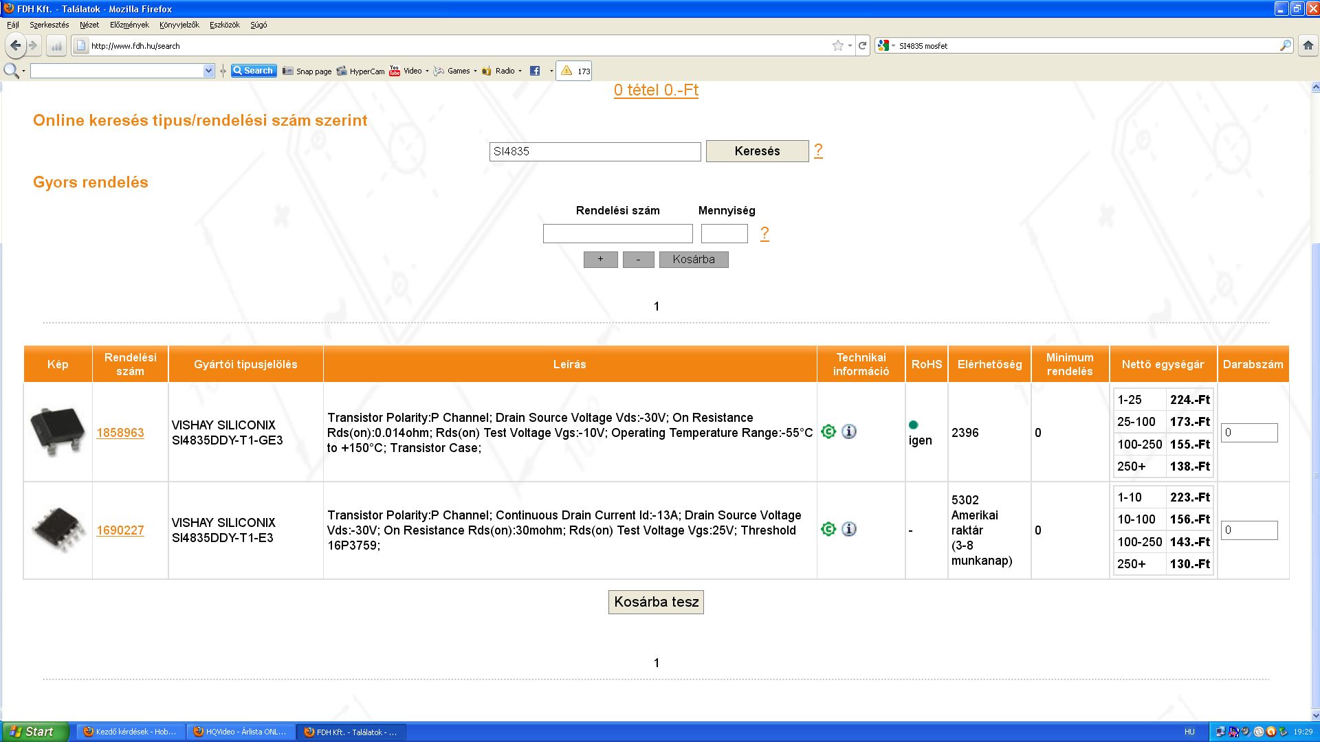Image resolution: width=1320 pixels, height=742 pixels.
Task: Open the Szerkesztés menu
Action: [49, 25]
